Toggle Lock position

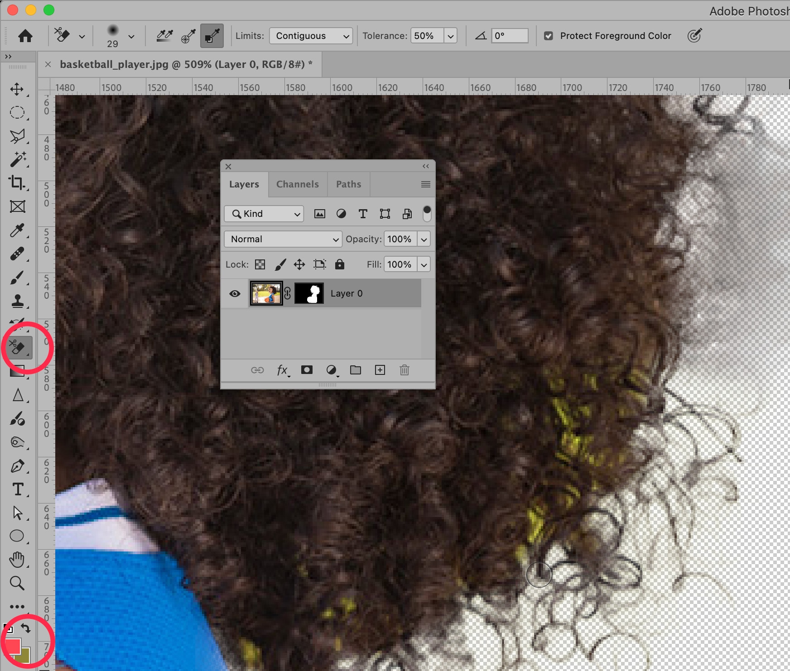pos(299,264)
